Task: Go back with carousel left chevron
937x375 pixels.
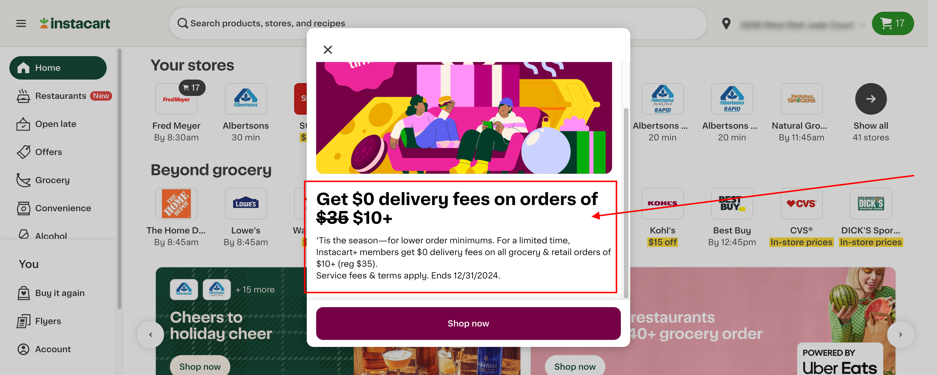Action: 151,334
